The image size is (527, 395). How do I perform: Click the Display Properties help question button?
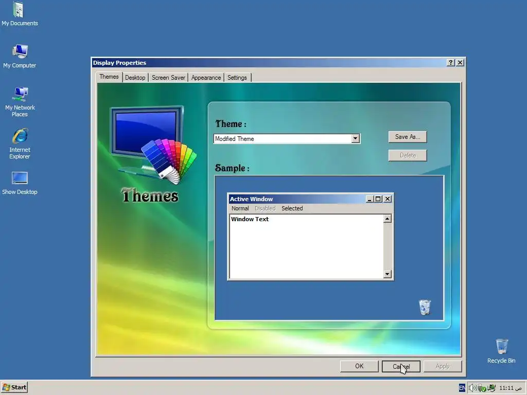pyautogui.click(x=451, y=62)
